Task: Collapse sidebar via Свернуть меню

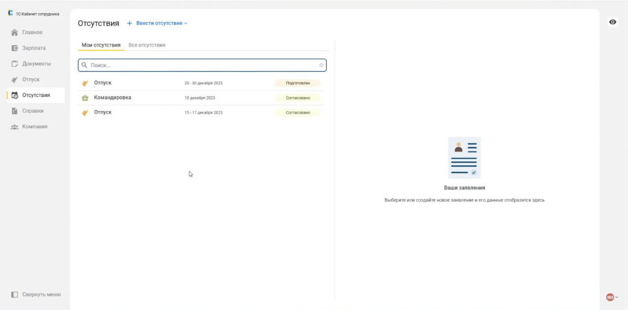Action: point(41,294)
